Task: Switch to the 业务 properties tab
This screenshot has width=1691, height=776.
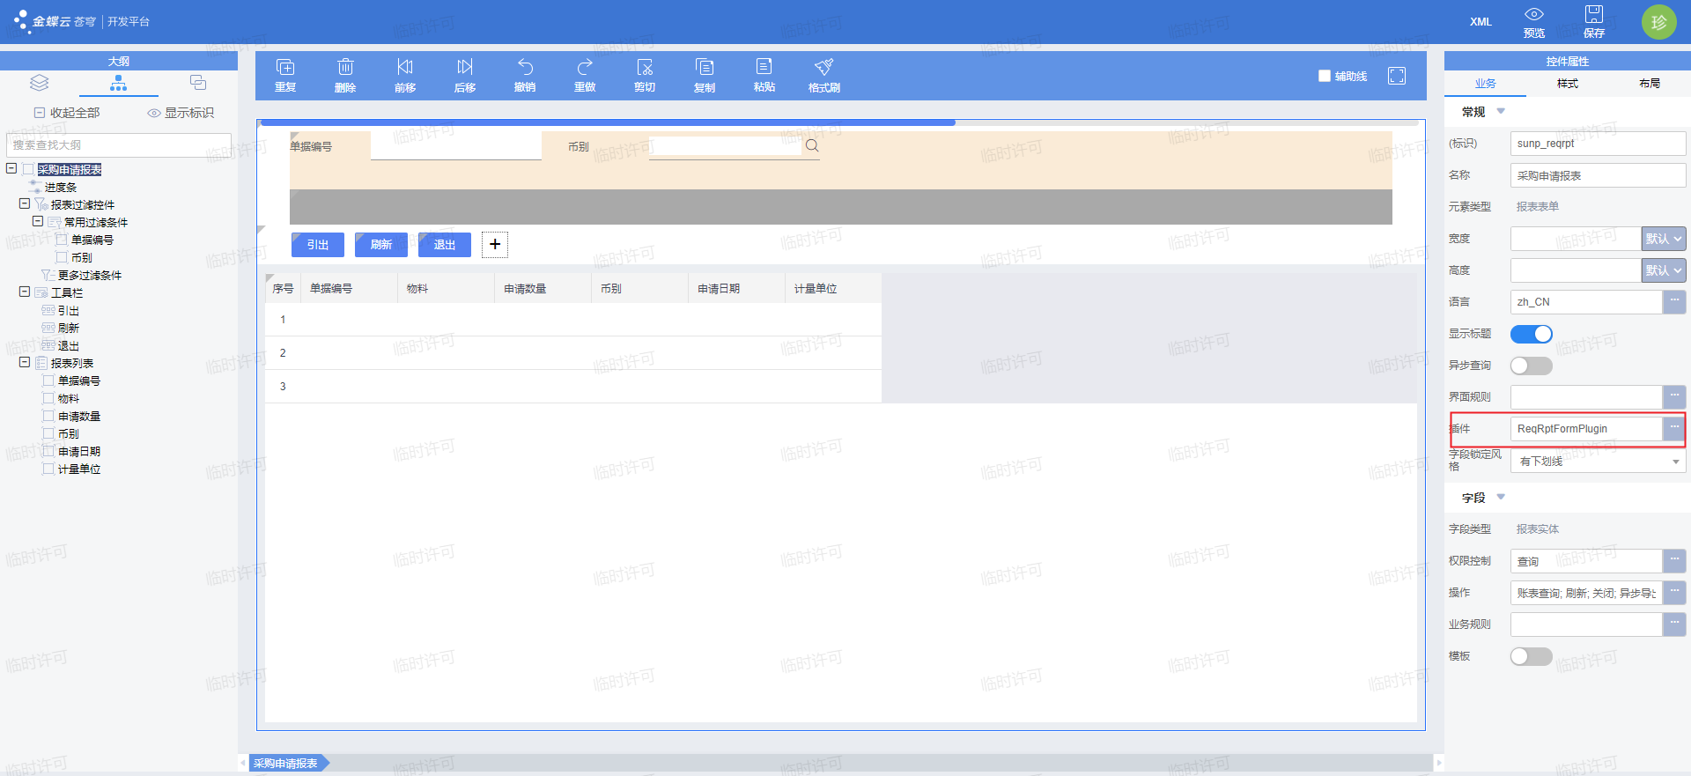Action: tap(1486, 84)
